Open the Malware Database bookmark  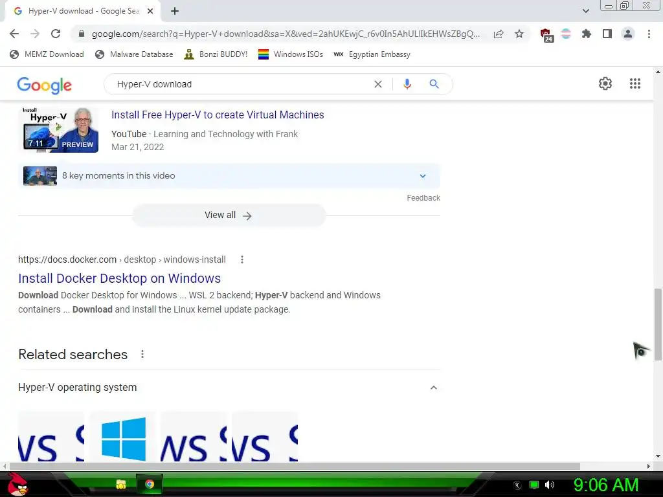(x=134, y=54)
